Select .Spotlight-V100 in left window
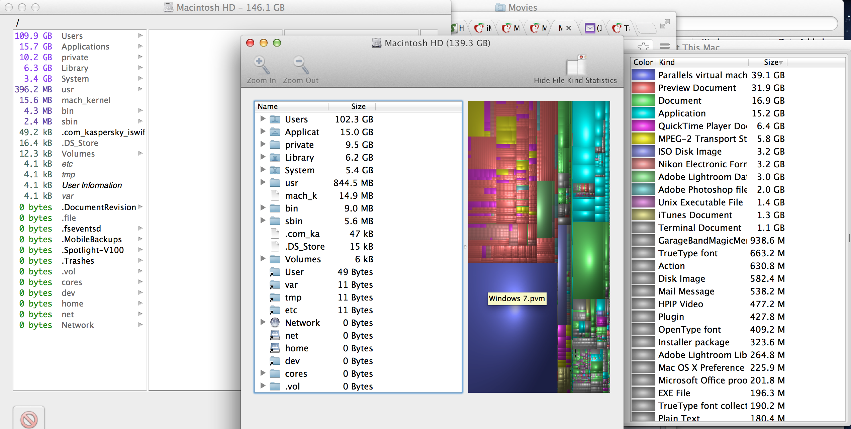Image resolution: width=851 pixels, height=429 pixels. (80, 250)
